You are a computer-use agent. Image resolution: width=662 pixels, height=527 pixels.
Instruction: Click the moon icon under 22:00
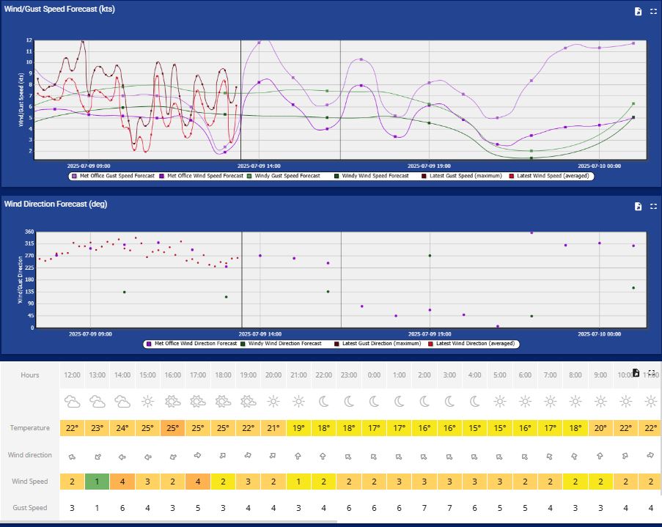pos(323,402)
